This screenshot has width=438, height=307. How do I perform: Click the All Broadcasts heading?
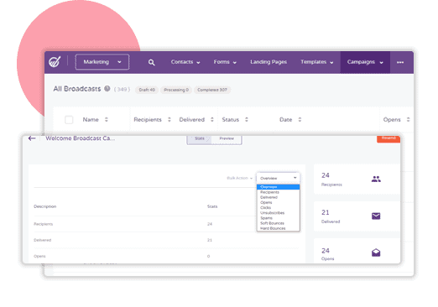click(x=77, y=89)
